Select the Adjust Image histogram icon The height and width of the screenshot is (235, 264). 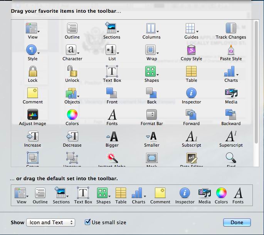[x=33, y=114]
